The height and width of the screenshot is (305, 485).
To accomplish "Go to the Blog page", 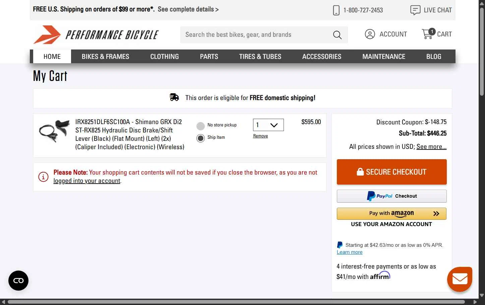I will click(x=434, y=57).
